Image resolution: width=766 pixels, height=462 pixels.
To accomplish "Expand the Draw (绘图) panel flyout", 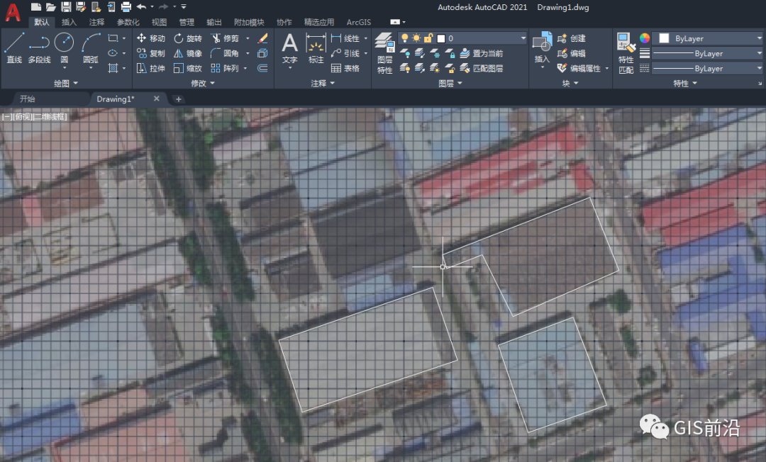I will [x=65, y=84].
